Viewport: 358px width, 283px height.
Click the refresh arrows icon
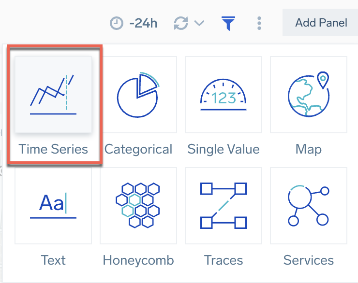(x=181, y=23)
